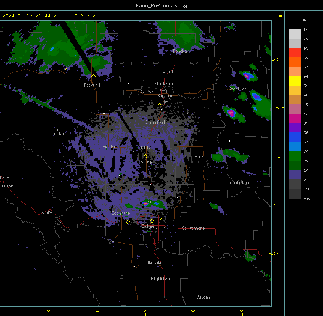This screenshot has height=316, width=323.
Task: Click the Banff label
Action: click(46, 213)
